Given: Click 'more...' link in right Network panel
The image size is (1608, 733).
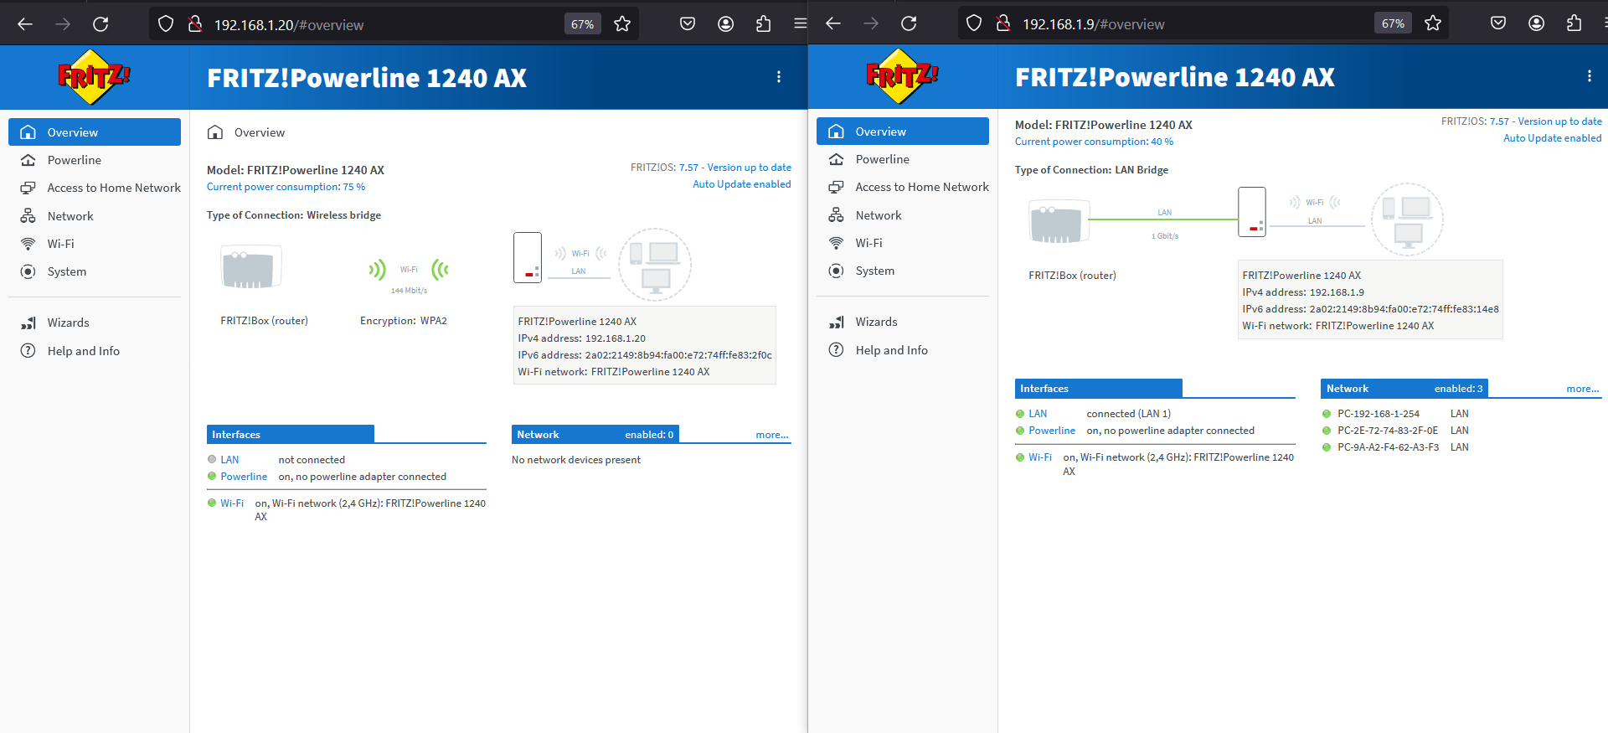Looking at the screenshot, I should pos(1583,389).
